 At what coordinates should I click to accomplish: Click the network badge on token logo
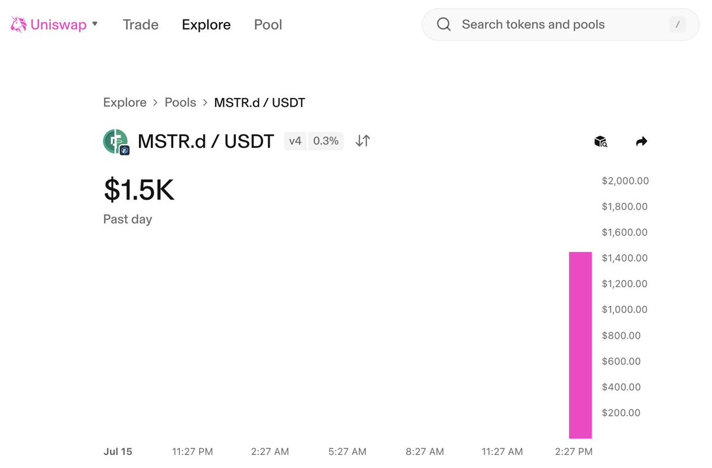(x=125, y=150)
